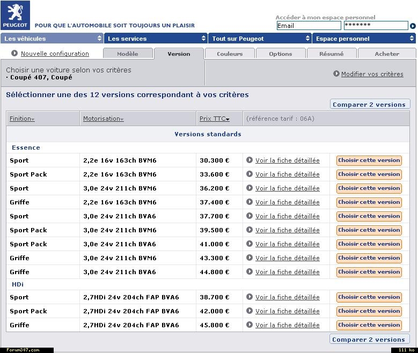Switch to the Couleurs tab
The height and width of the screenshot is (353, 418).
tap(230, 54)
